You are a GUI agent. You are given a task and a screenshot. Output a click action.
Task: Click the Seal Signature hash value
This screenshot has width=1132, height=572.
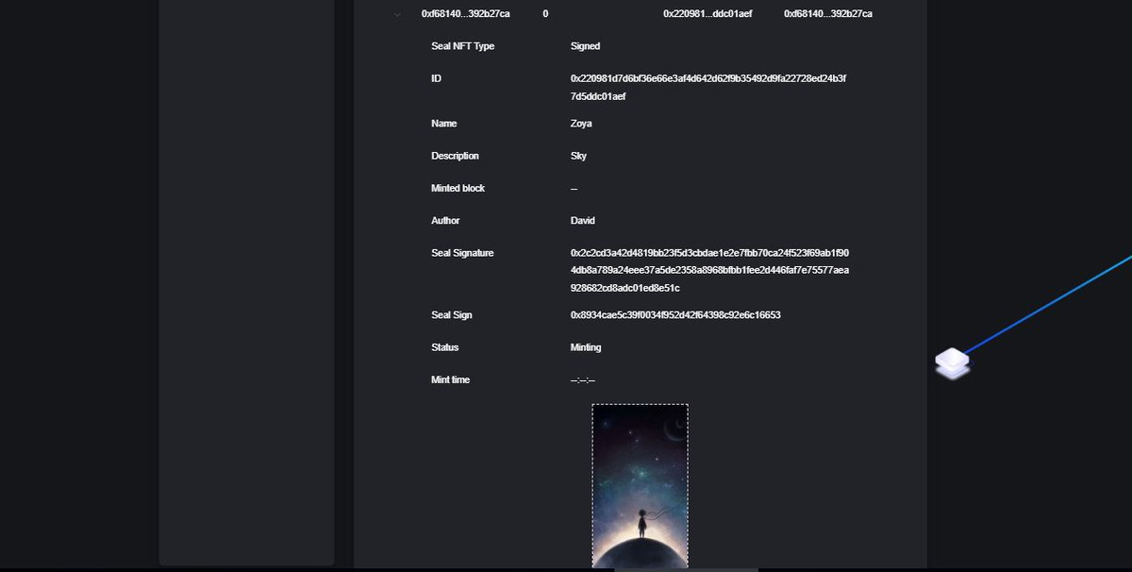click(x=709, y=270)
